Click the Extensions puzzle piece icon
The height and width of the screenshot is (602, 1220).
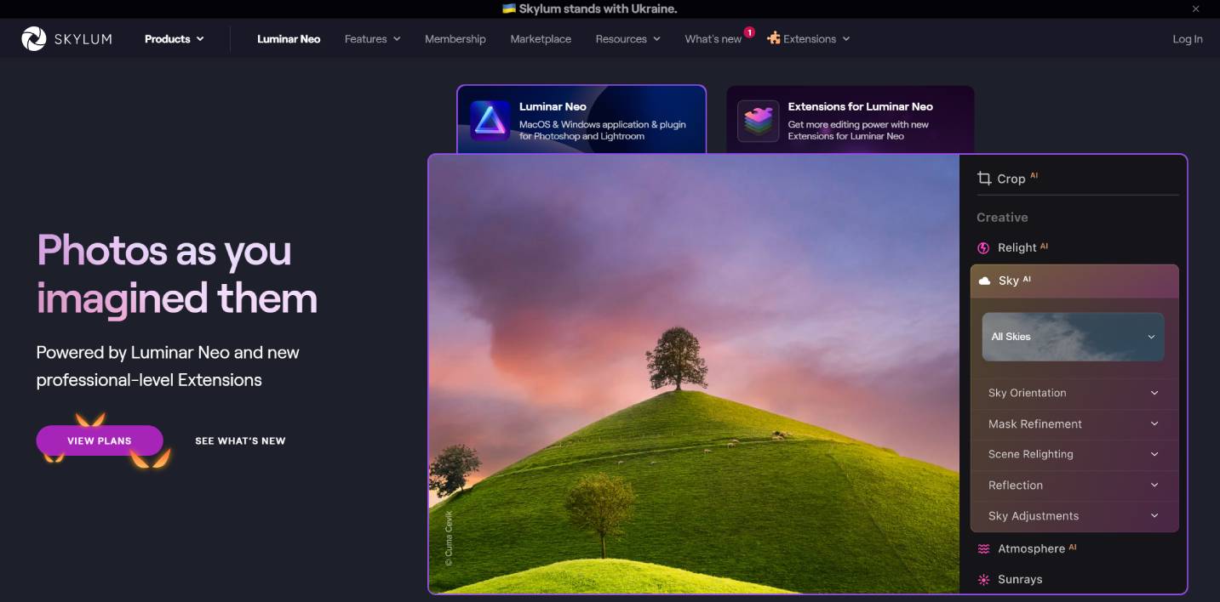pos(773,38)
